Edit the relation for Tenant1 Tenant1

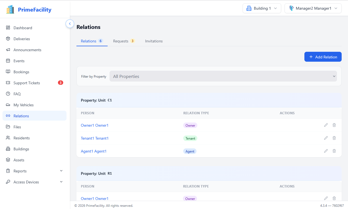(326, 138)
